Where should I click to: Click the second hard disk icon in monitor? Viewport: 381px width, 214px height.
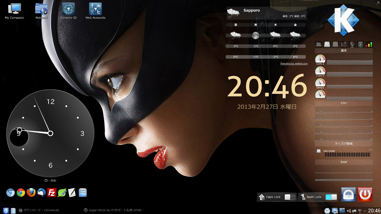(336, 44)
